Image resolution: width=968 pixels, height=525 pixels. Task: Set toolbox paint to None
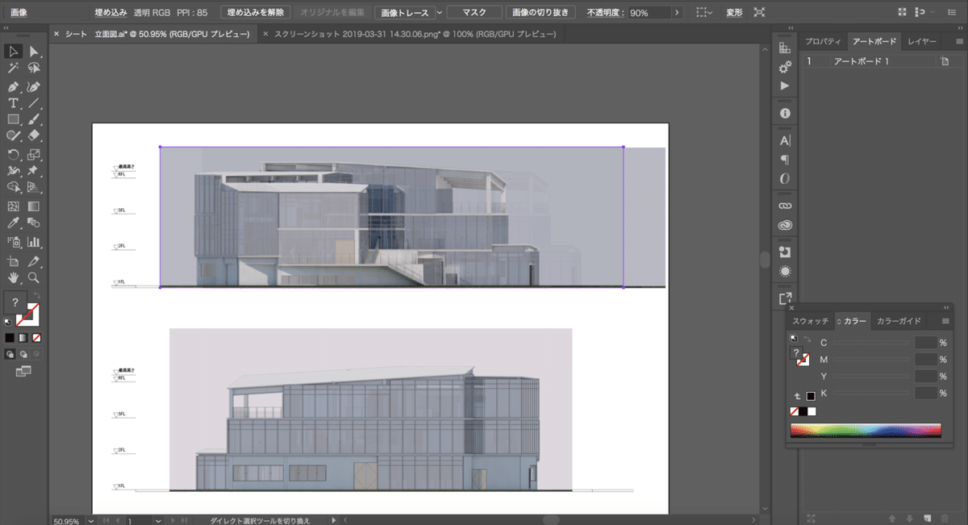click(37, 337)
